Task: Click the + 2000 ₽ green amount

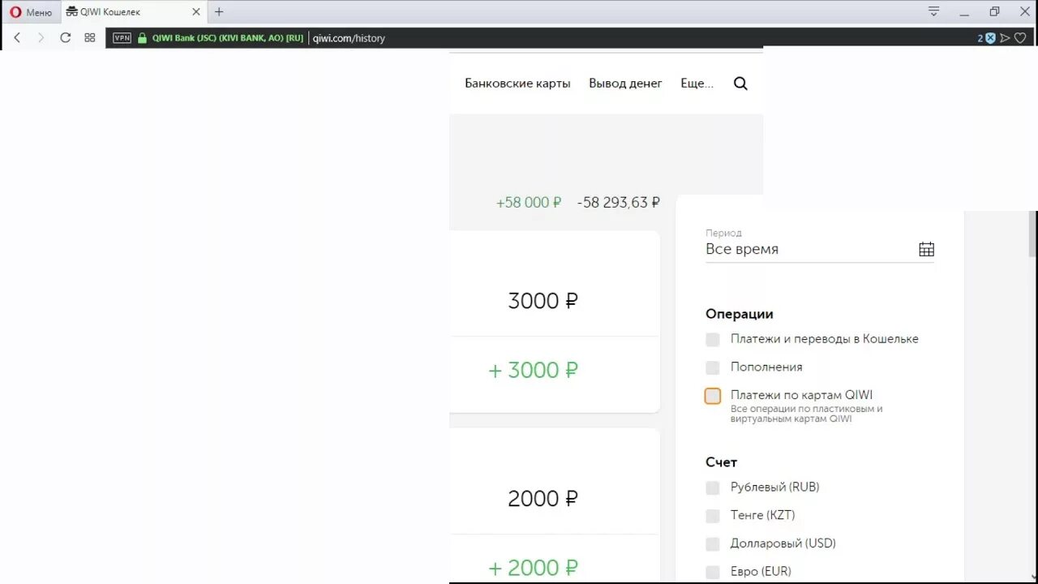Action: pyautogui.click(x=533, y=568)
